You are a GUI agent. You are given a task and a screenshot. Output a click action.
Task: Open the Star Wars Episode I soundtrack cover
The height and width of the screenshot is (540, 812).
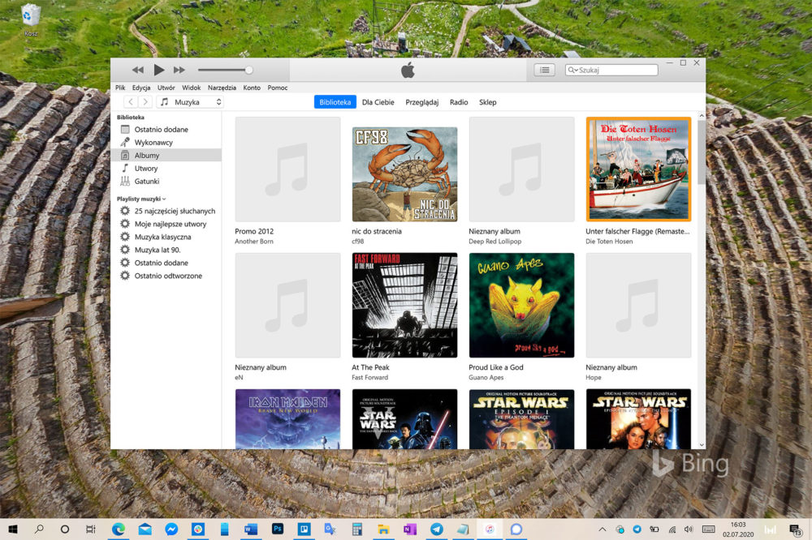coord(521,419)
